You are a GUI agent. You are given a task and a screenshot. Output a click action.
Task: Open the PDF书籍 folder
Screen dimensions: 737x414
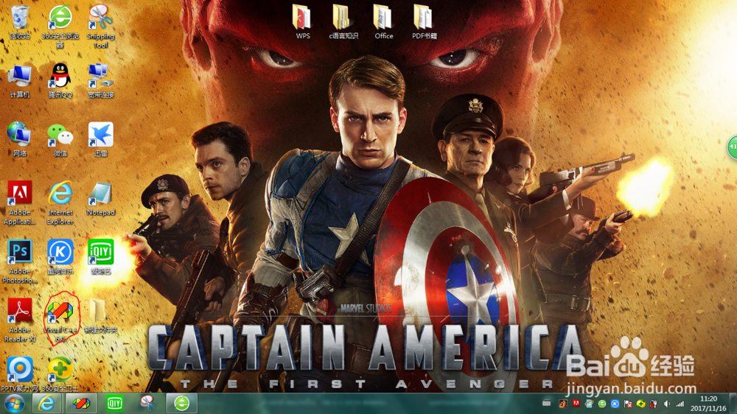[x=424, y=21]
